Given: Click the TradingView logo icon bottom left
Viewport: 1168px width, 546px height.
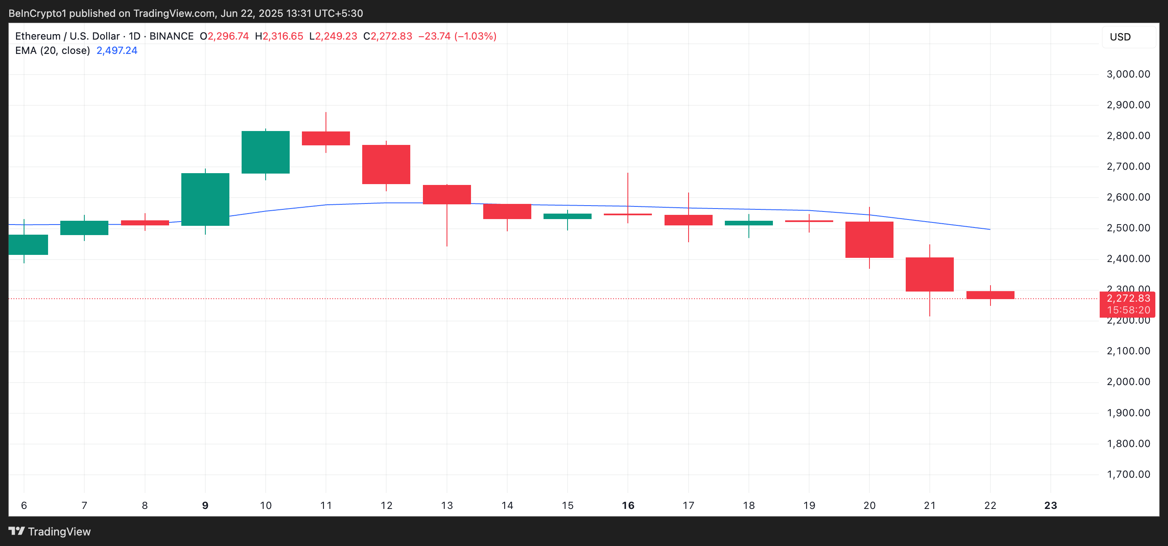Looking at the screenshot, I should click(17, 532).
